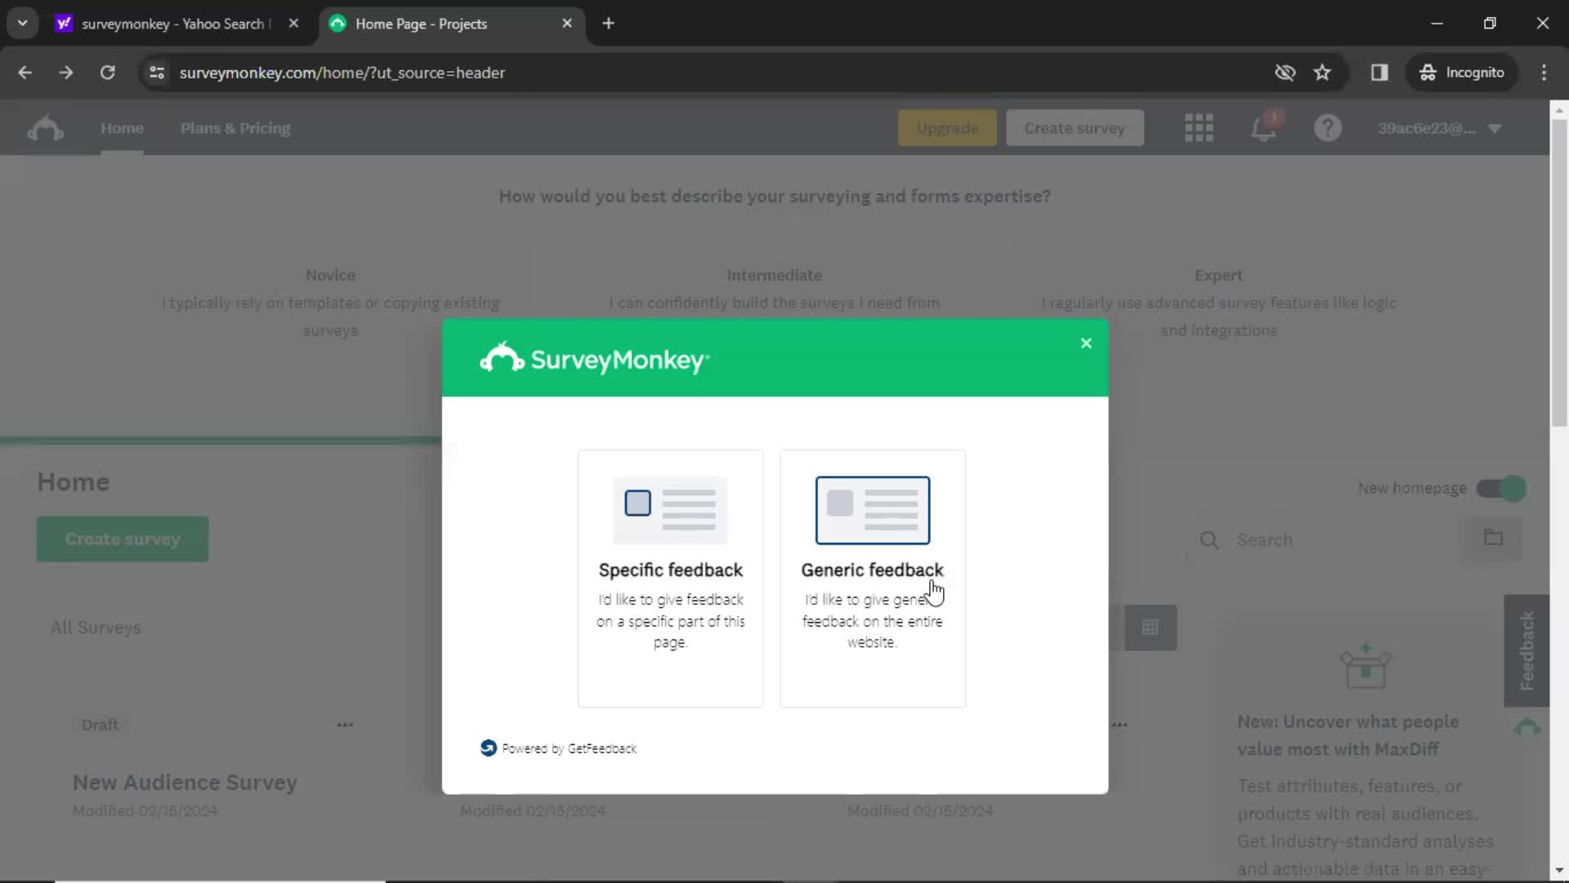Click the New Audience Survey thumbnail
This screenshot has width=1569, height=883.
pyautogui.click(x=184, y=782)
